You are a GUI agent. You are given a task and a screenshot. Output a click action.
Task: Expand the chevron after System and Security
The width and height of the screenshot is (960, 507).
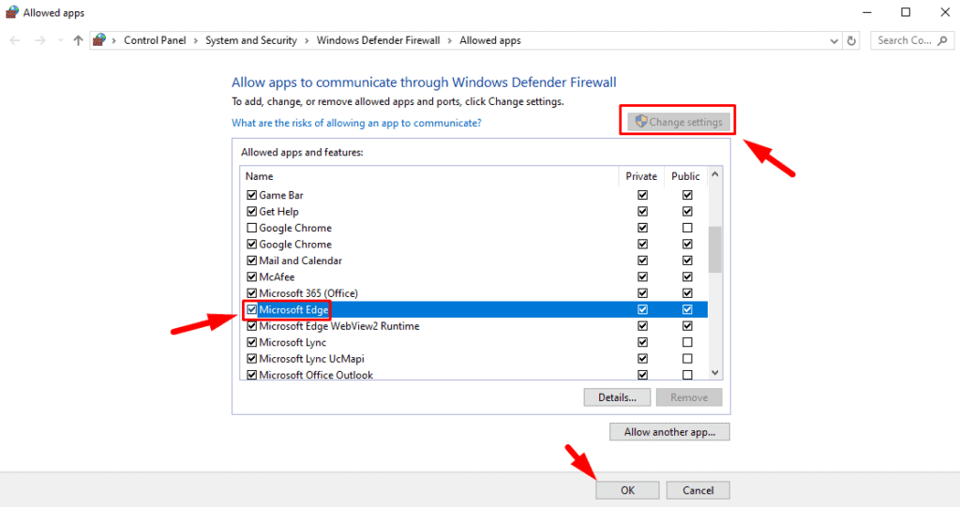tap(307, 40)
